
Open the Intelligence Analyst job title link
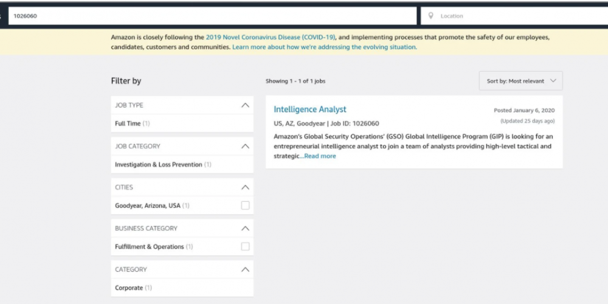[310, 109]
